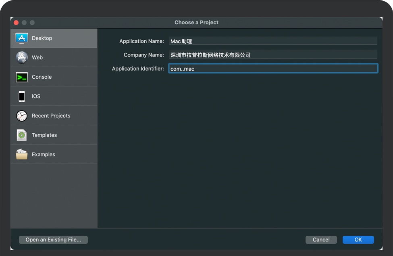Screen dimensions: 393x256
Task: Click the Choose a Project title bar
Action: point(196,23)
